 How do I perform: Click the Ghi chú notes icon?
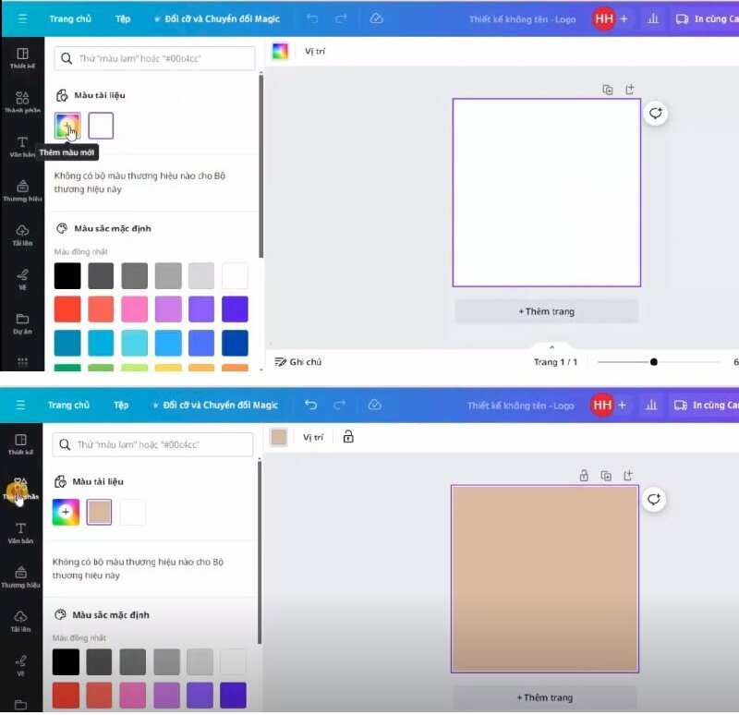click(x=281, y=362)
